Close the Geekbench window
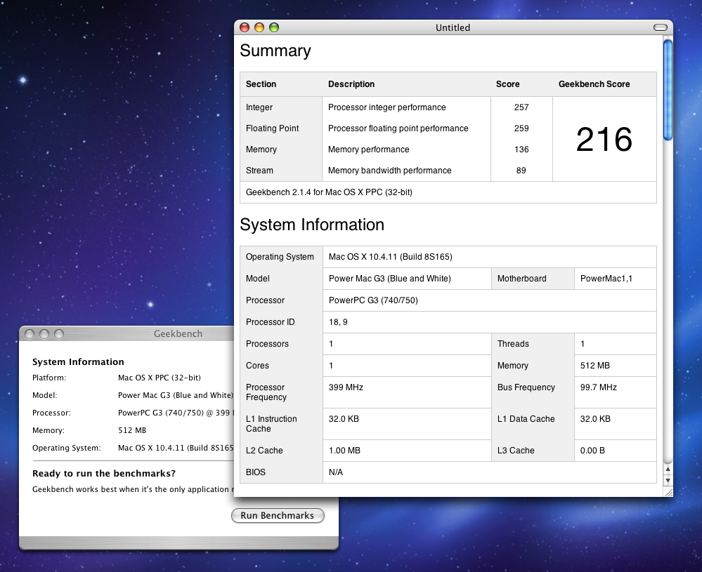 click(x=30, y=334)
